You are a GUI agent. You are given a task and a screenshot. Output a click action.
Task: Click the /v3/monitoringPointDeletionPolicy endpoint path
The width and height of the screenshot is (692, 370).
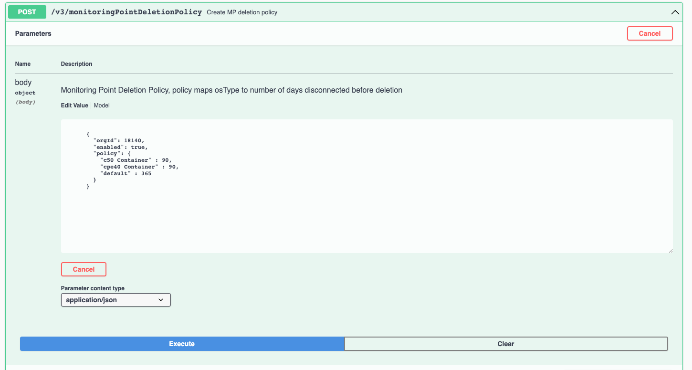[126, 12]
